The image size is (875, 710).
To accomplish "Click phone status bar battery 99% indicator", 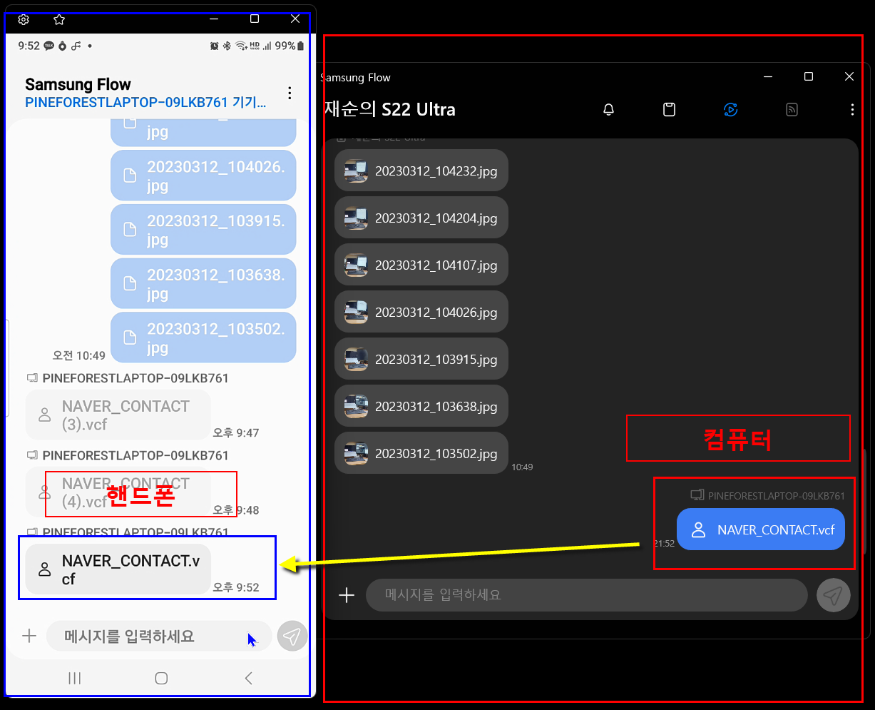I will tap(290, 46).
